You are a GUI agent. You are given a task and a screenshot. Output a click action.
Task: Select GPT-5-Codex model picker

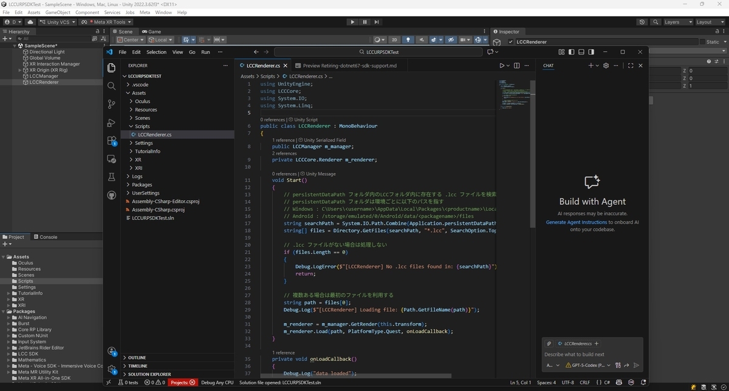click(589, 366)
